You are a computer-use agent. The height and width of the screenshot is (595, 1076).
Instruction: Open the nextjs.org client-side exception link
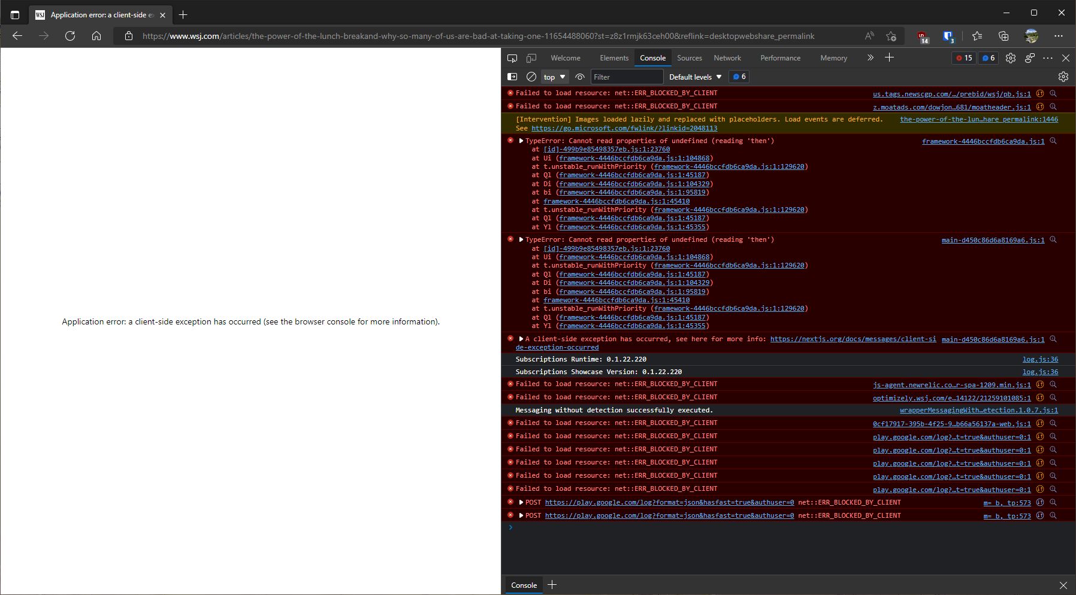(853, 338)
